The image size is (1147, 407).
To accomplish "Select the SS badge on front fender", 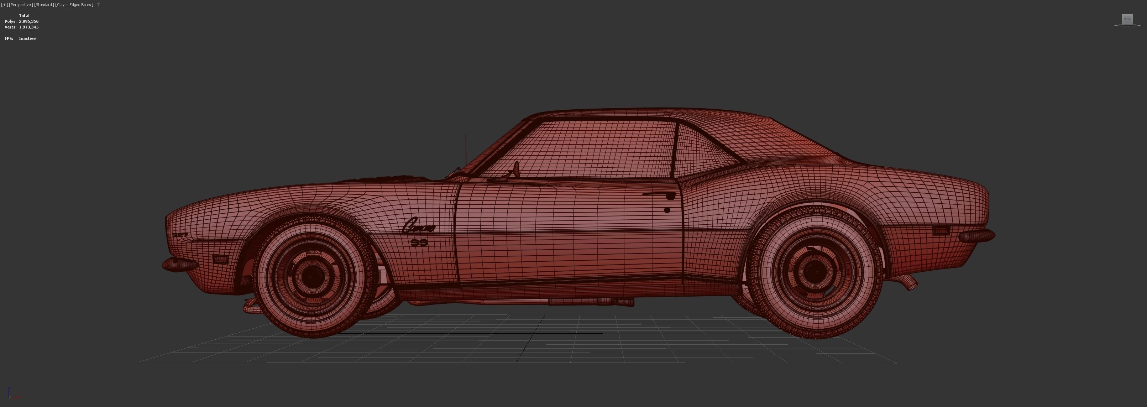I will click(419, 242).
